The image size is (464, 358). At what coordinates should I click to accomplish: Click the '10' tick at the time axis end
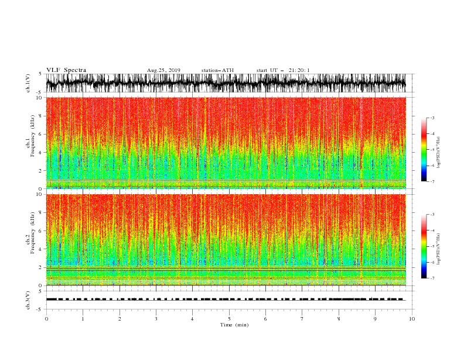412,319
